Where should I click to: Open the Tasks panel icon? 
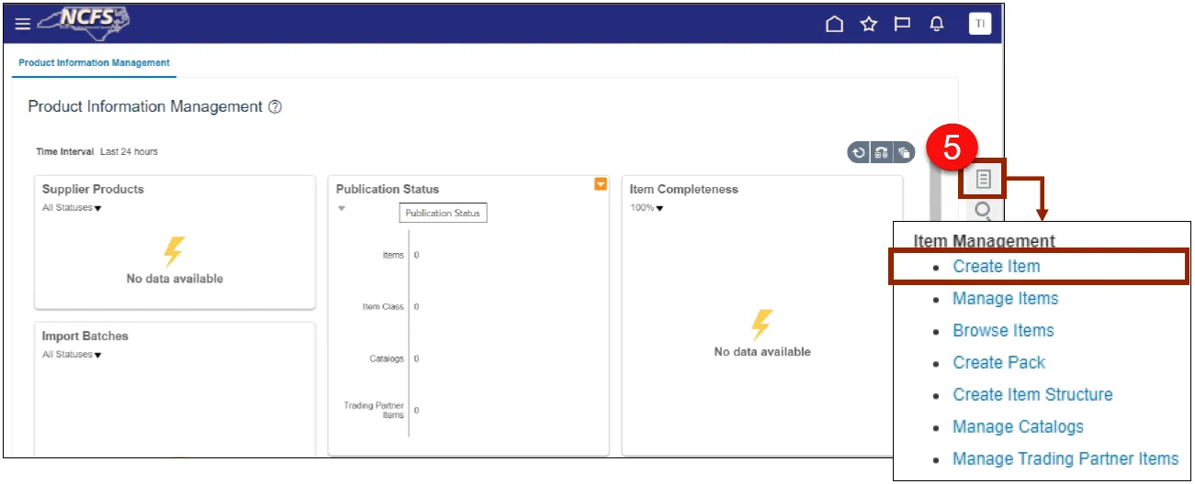pos(983,178)
